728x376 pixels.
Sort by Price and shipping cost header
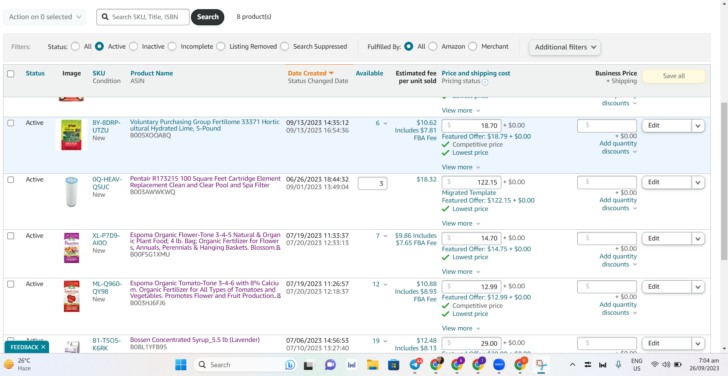pos(476,73)
